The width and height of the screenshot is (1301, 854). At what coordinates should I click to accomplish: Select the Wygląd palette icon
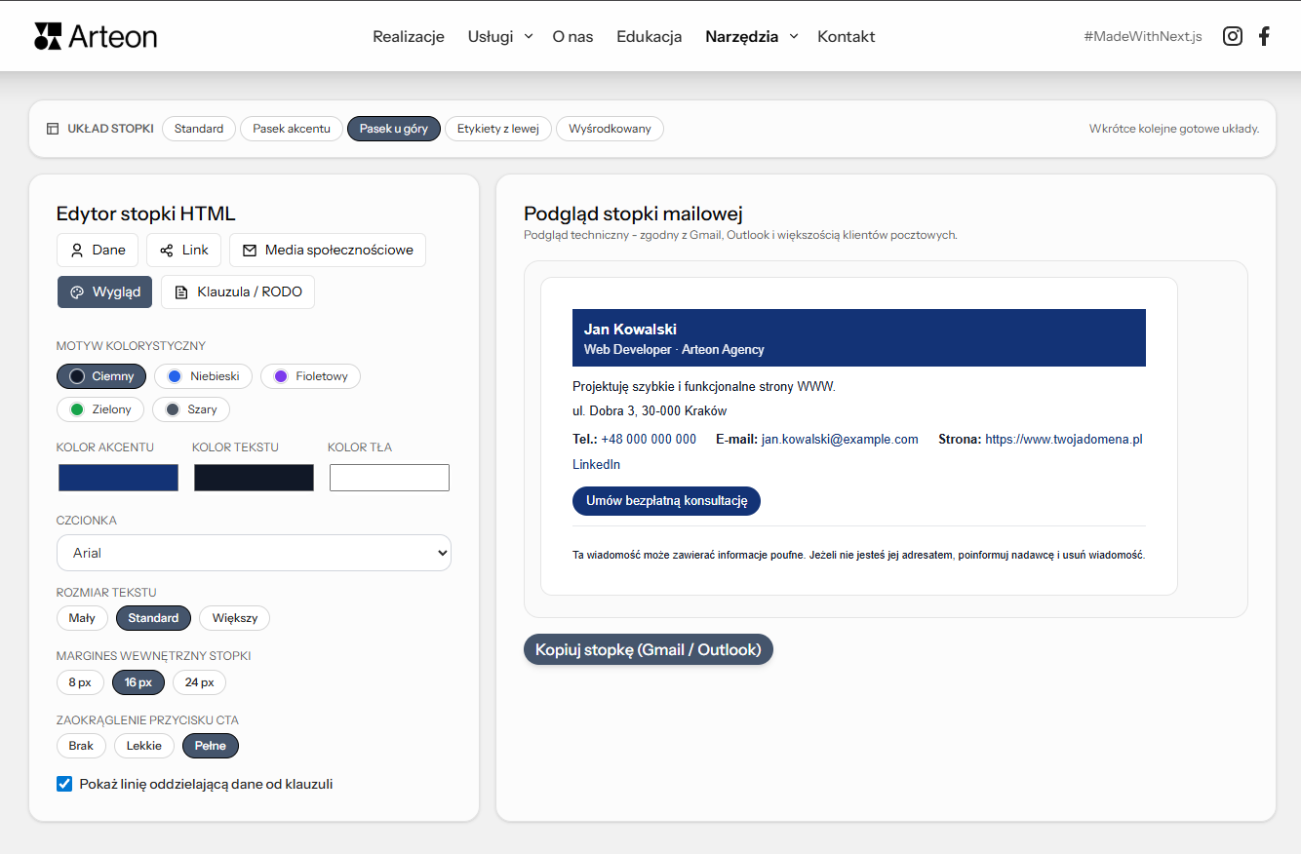(79, 291)
